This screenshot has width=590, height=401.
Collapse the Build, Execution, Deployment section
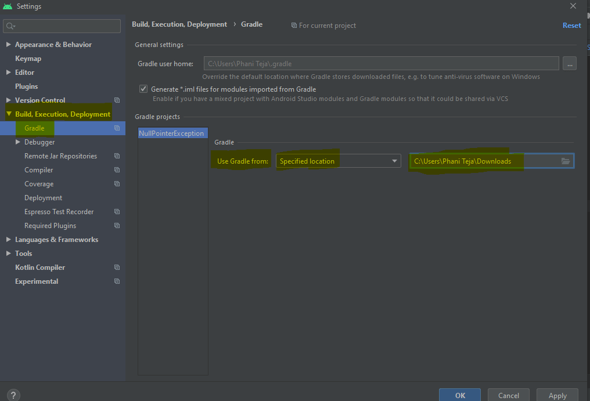pyautogui.click(x=9, y=114)
